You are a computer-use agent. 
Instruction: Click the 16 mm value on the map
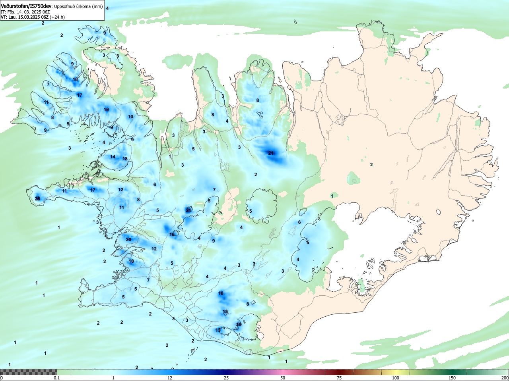(172, 235)
